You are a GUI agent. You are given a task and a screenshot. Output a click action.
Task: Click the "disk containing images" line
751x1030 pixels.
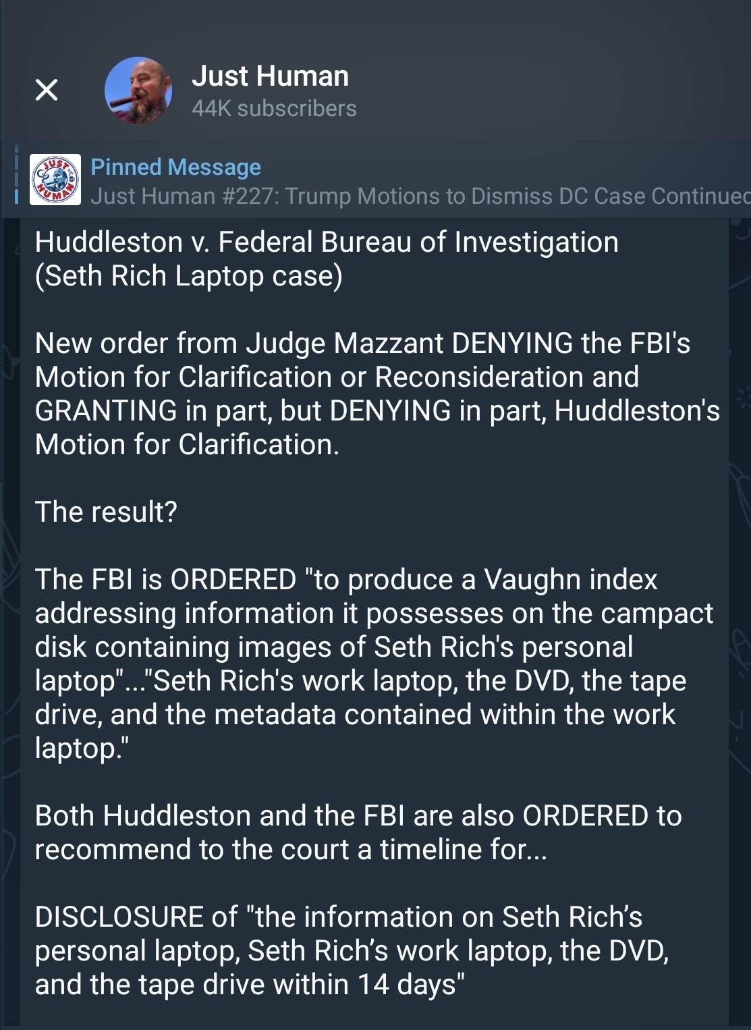pyautogui.click(x=334, y=647)
